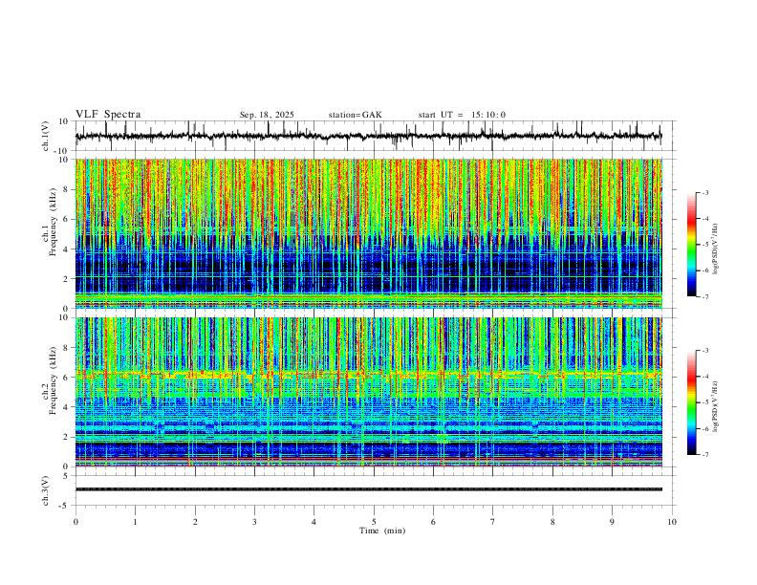The height and width of the screenshot is (585, 757).
Task: Click the ch.3(V) flat waveform trace
Action: pyautogui.click(x=368, y=489)
